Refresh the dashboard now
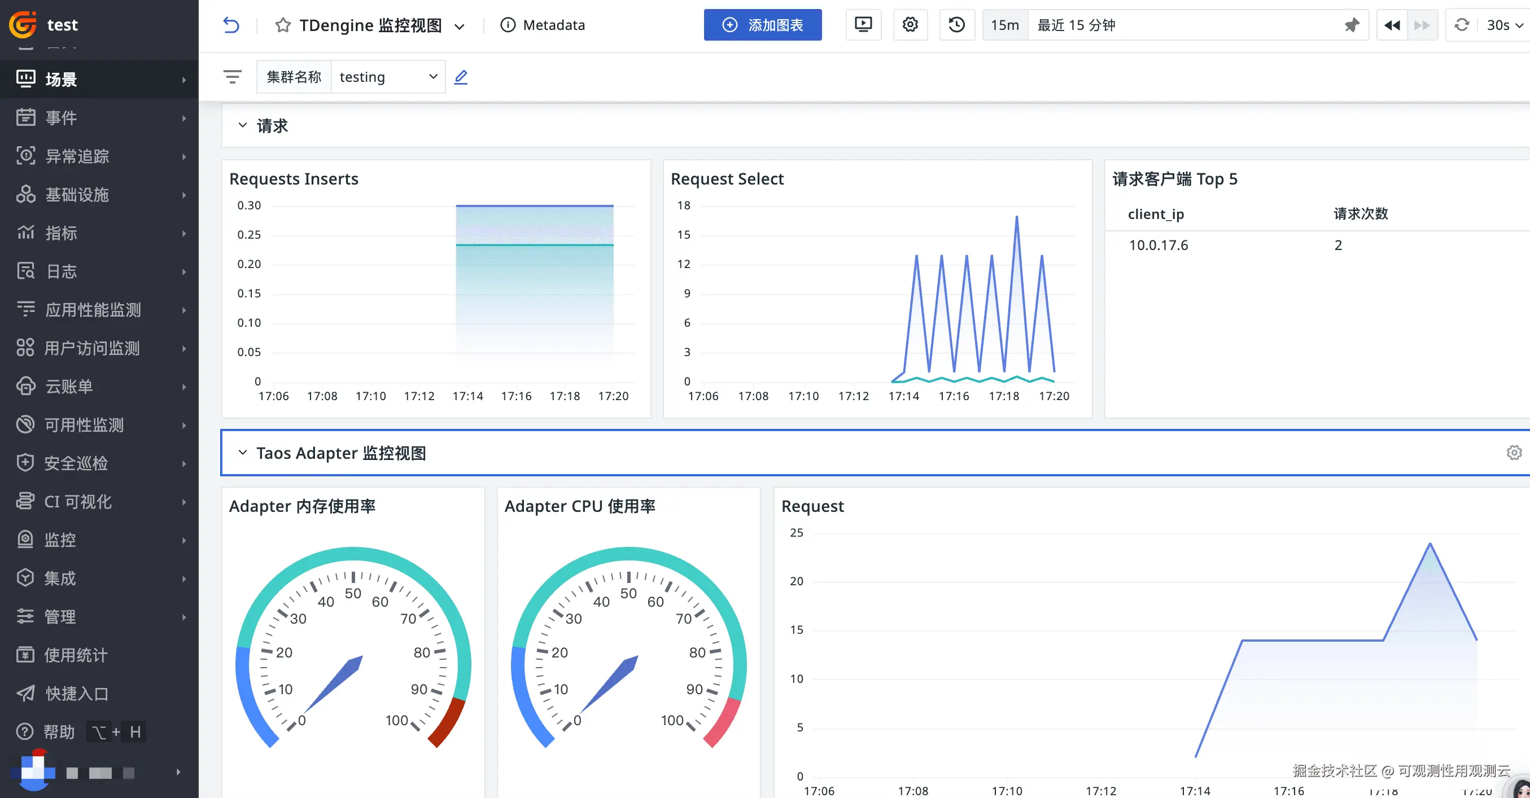This screenshot has width=1530, height=798. (1462, 25)
